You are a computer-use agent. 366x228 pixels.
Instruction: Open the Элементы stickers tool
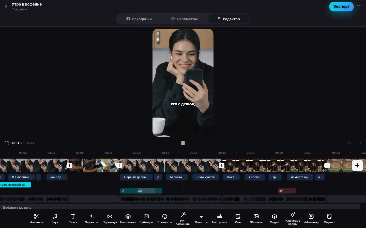pyautogui.click(x=165, y=219)
